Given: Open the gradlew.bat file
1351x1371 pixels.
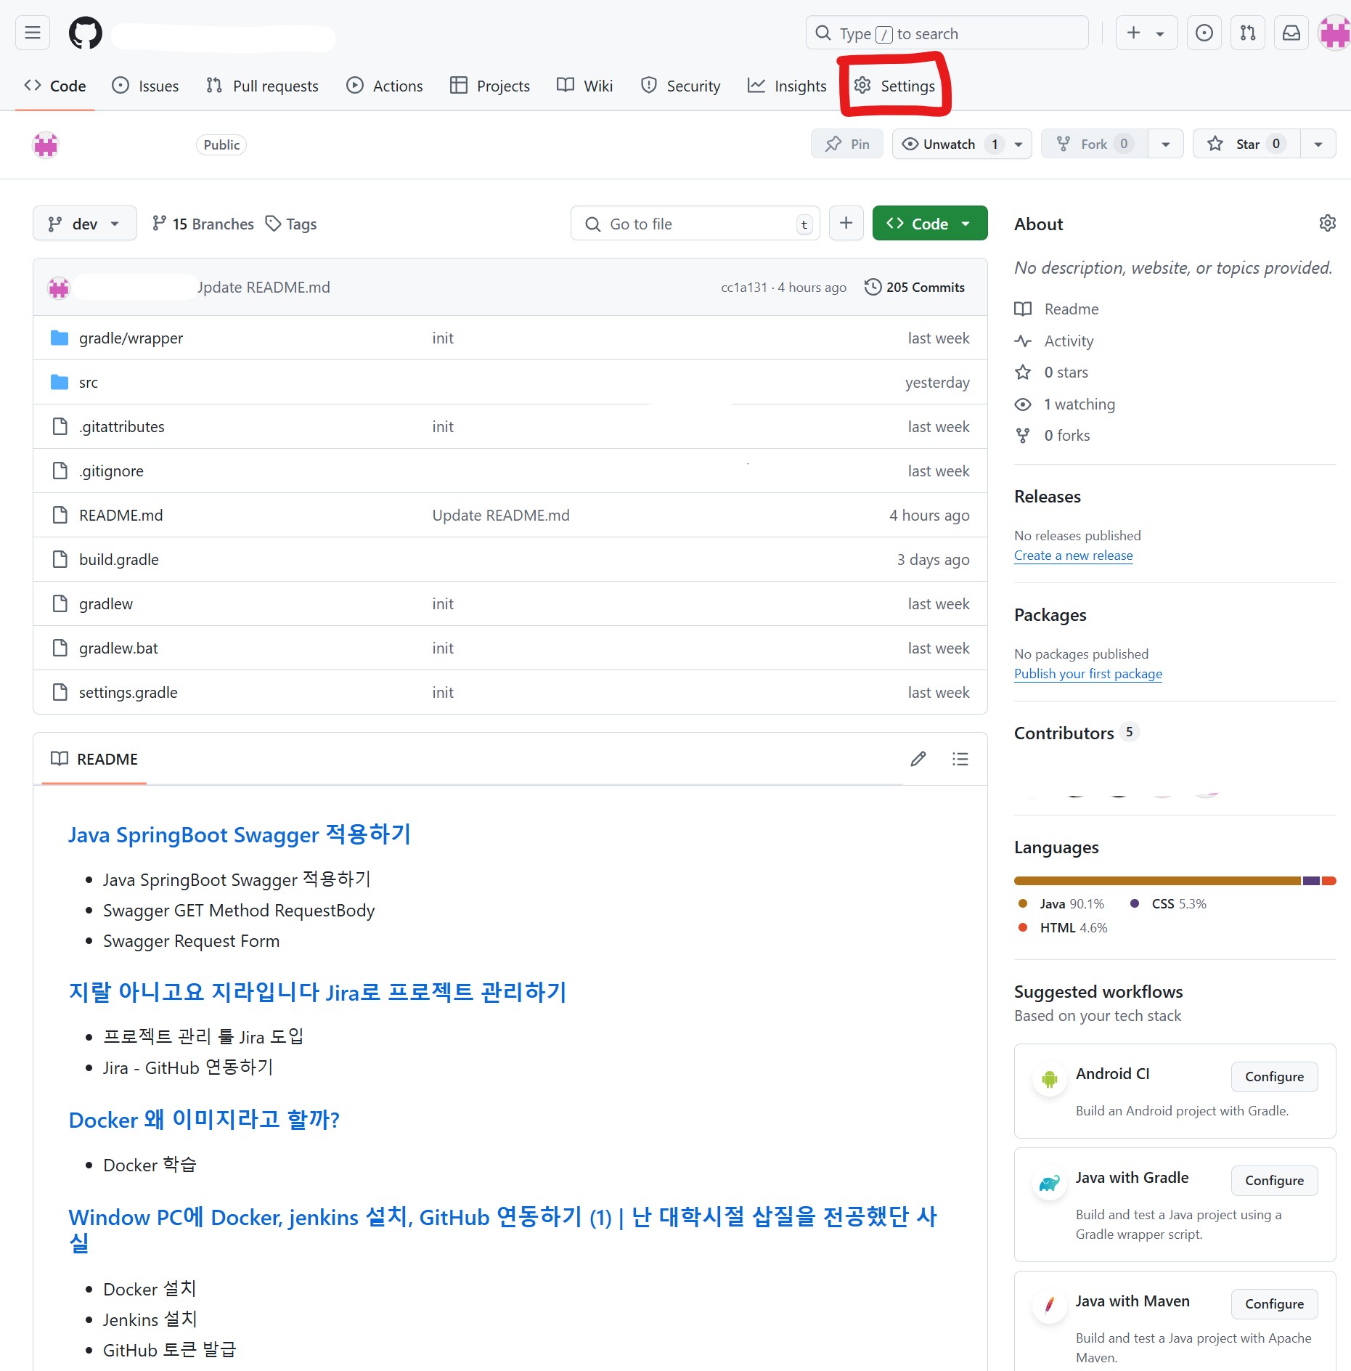Looking at the screenshot, I should (118, 648).
